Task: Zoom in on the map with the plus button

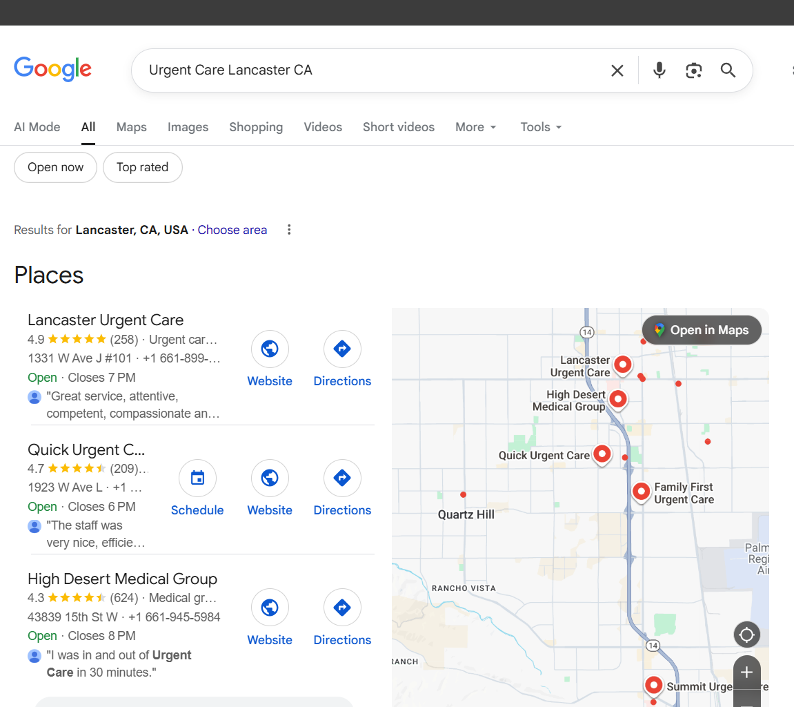Action: (x=746, y=672)
